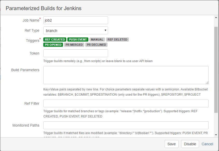The image size is (219, 151).
Task: Click the Job Name label
Action: point(32,20)
